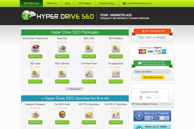Click the newsletter envelope icon

(140, 63)
